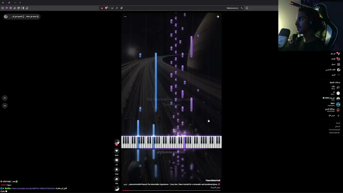343x193 pixels.
Task: Click the profile avatar in the top-left pill
Action: click(x=6, y=17)
